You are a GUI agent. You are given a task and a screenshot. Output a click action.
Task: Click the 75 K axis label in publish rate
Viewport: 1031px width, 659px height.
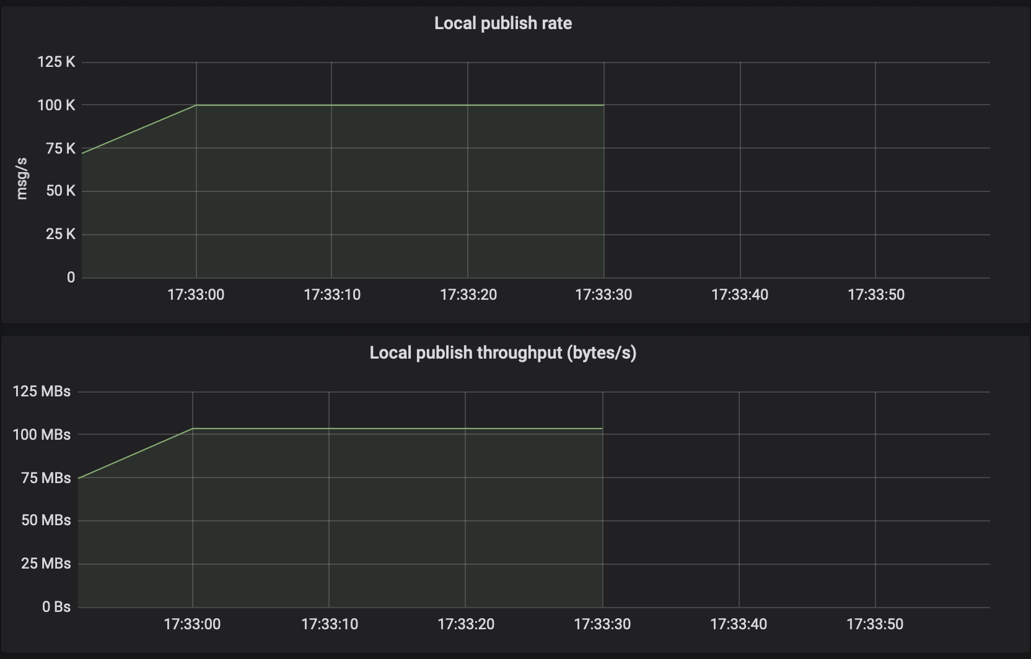[x=61, y=148]
